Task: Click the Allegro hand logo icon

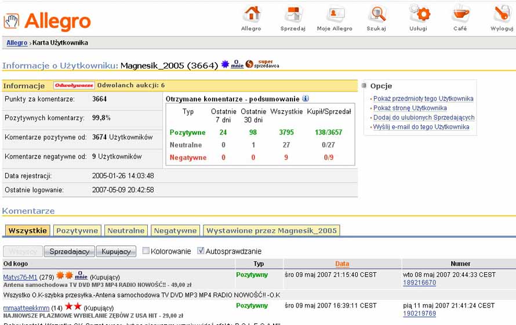Action: point(12,21)
